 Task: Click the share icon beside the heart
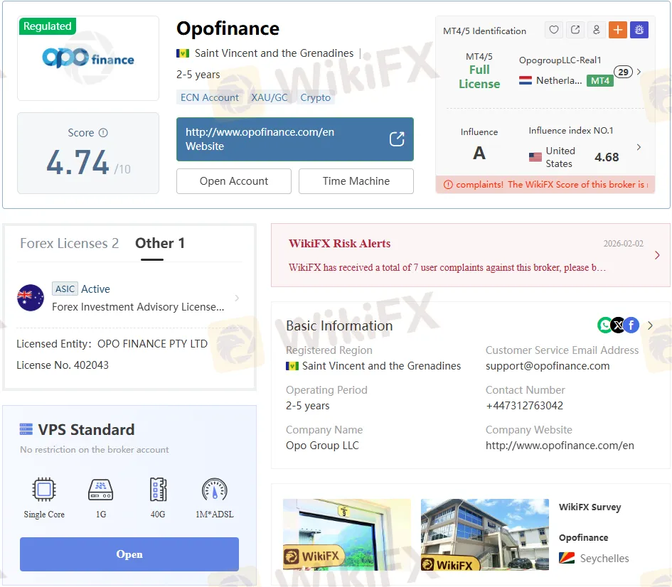tap(575, 30)
